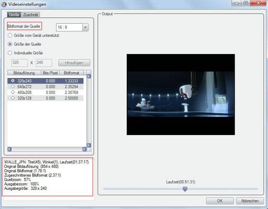Click the resolution list scroll-down arrow

tap(89, 145)
